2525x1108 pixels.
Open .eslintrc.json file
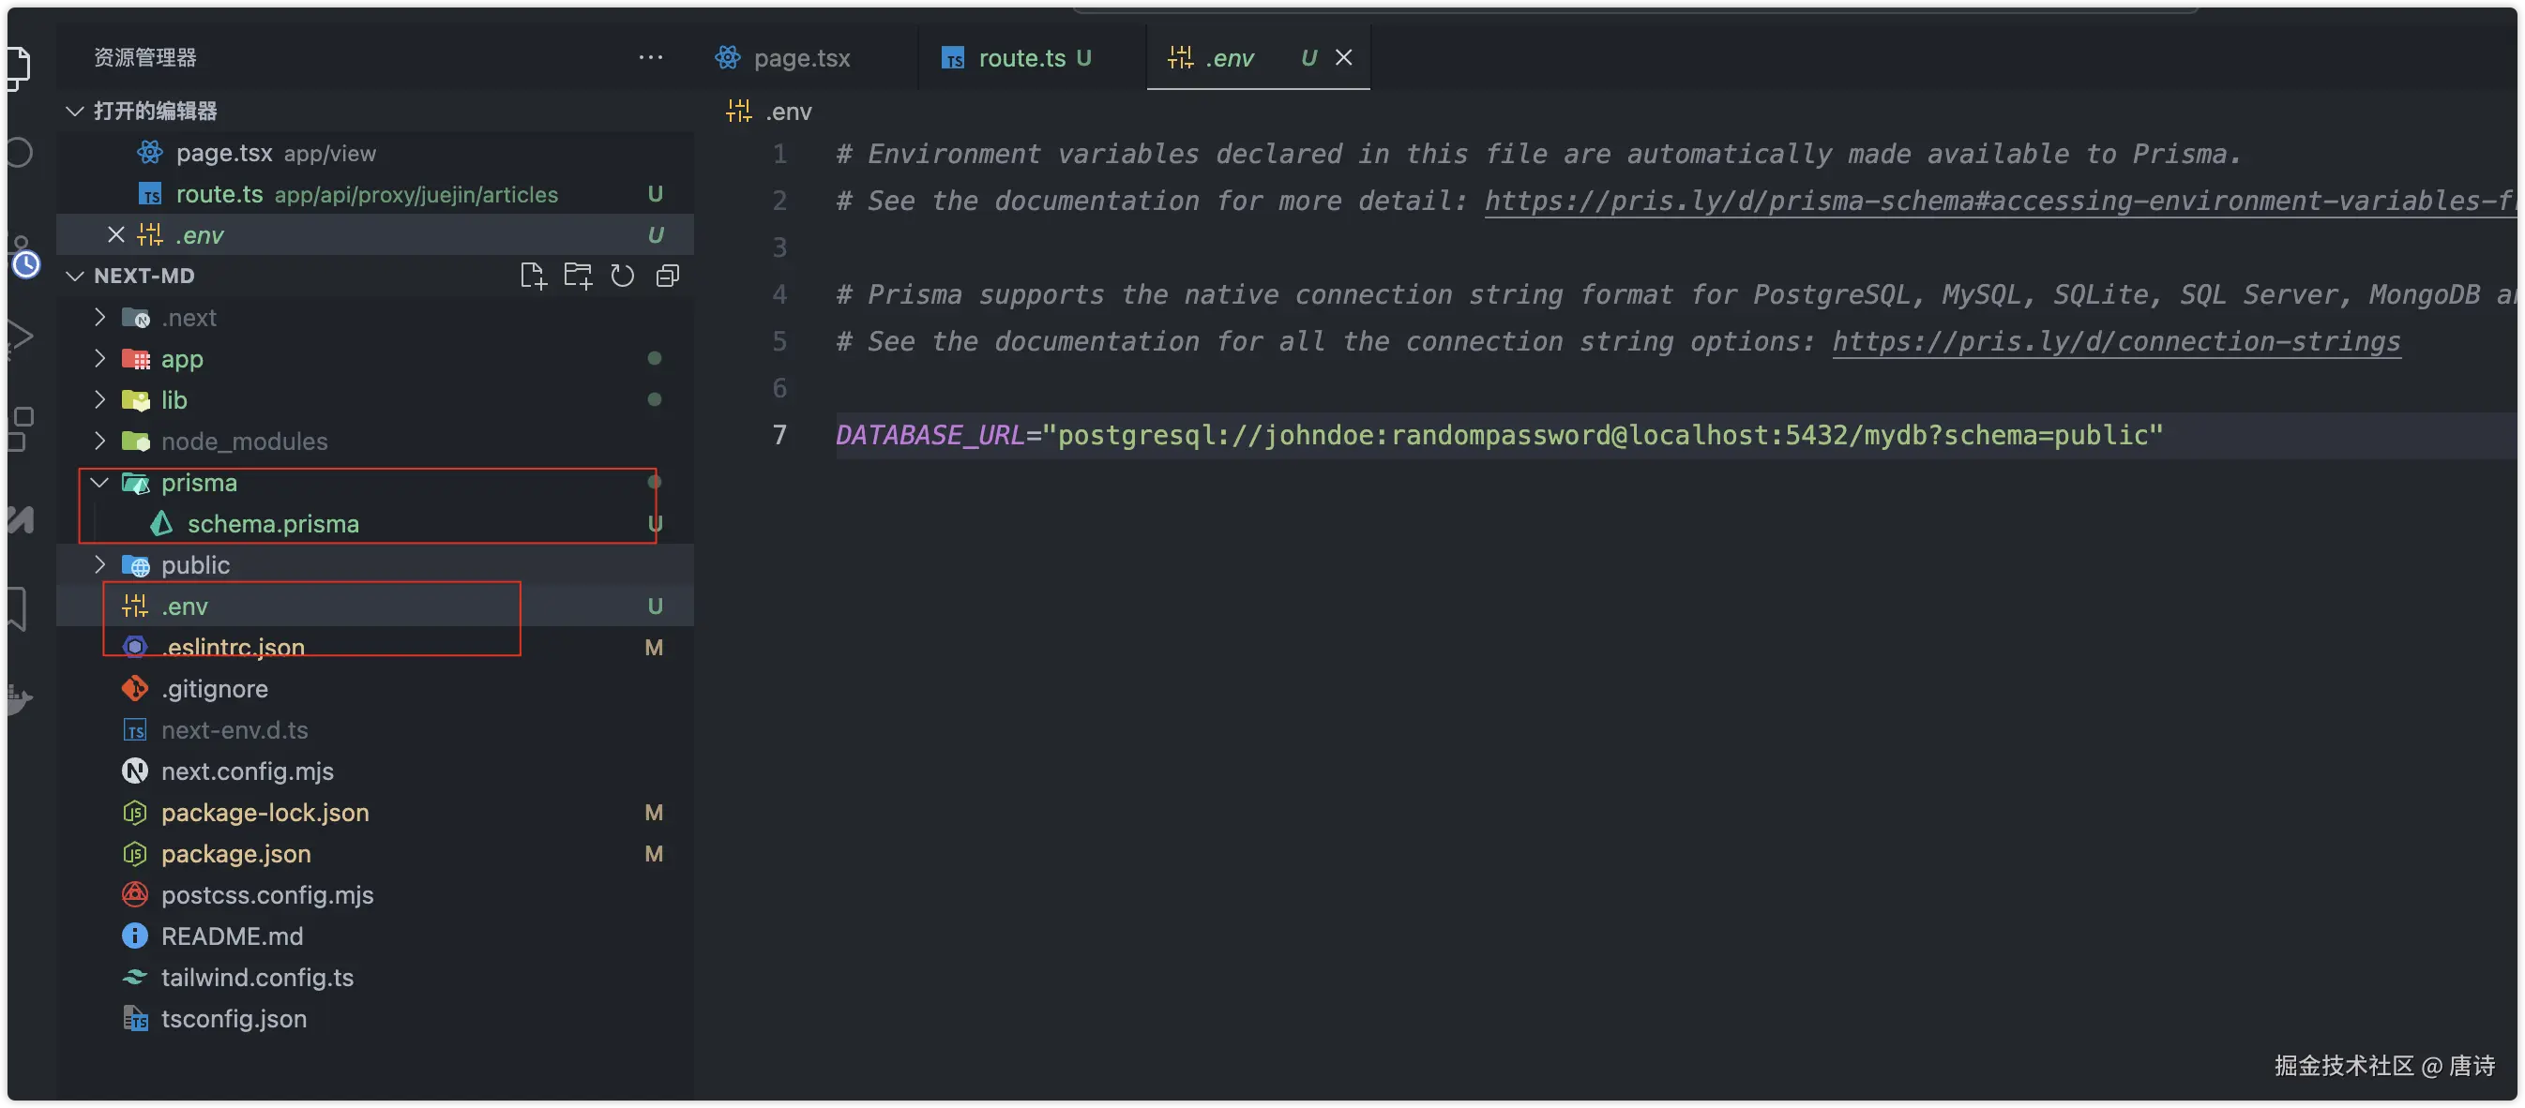(375, 648)
